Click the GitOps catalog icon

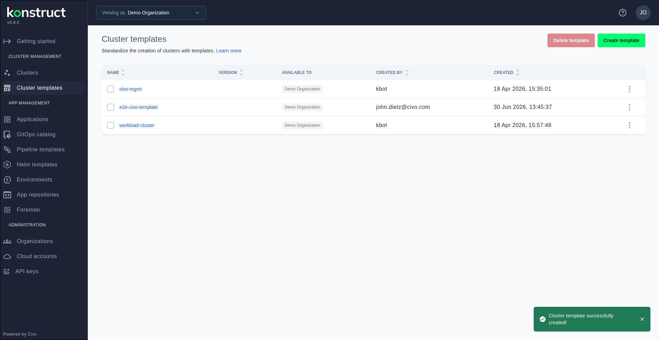(7, 135)
